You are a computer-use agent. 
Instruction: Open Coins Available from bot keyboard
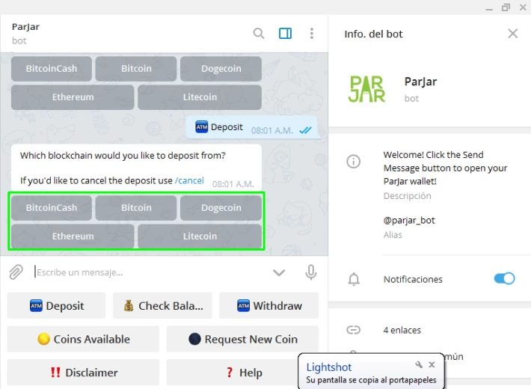pyautogui.click(x=83, y=339)
